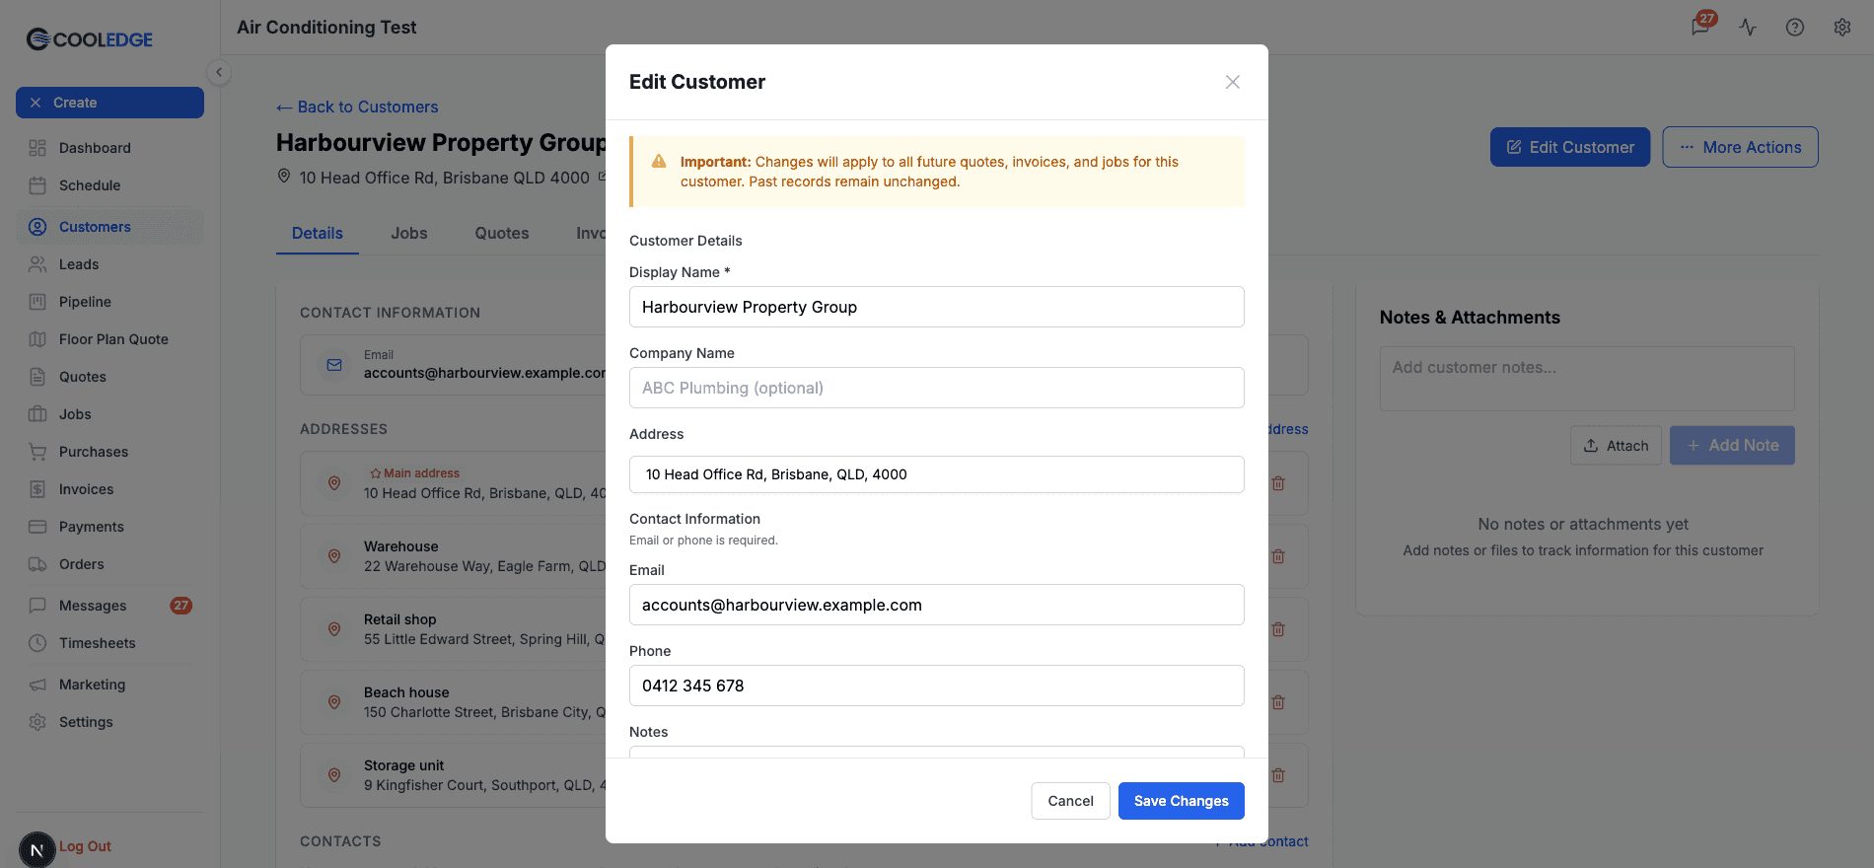The image size is (1874, 868).
Task: Open the Settings gear icon in sidebar
Action: [x=37, y=722]
